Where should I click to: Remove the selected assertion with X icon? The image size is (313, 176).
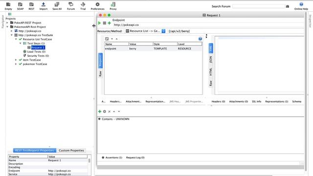pyautogui.click(x=109, y=111)
